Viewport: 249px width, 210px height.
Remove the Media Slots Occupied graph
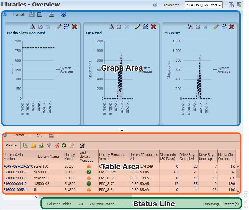74,27
